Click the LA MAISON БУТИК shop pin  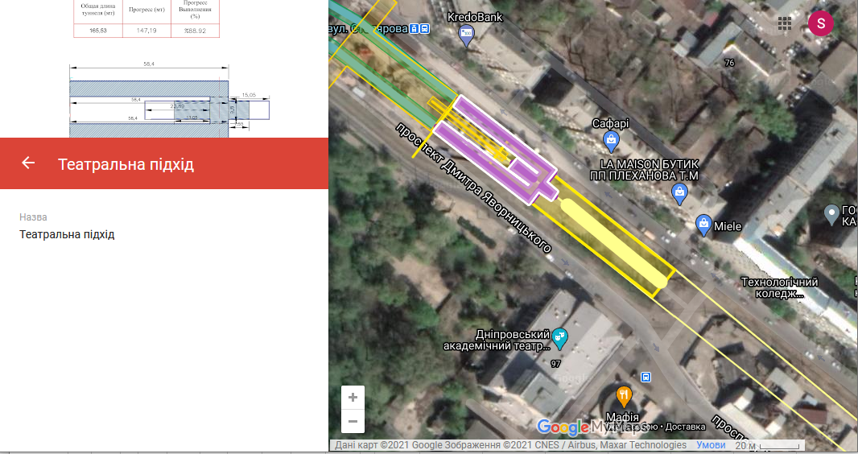[680, 192]
